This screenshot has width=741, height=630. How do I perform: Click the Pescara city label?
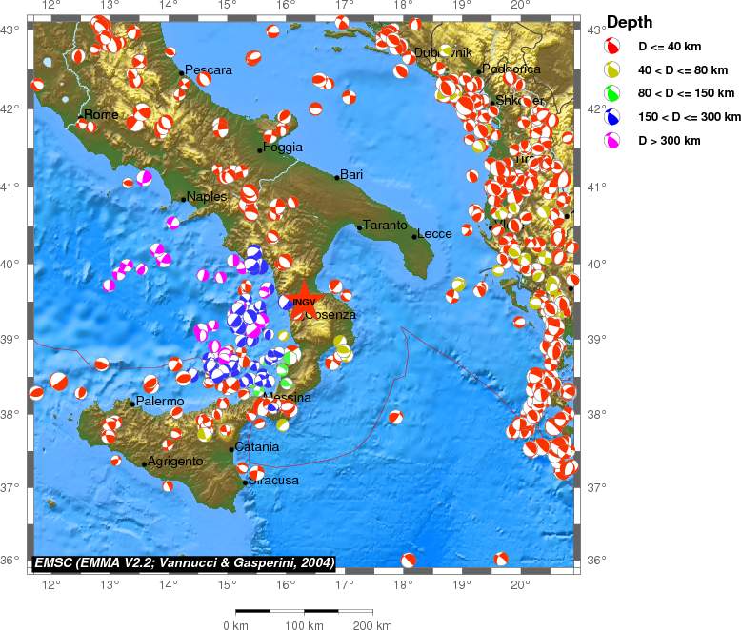tap(209, 69)
